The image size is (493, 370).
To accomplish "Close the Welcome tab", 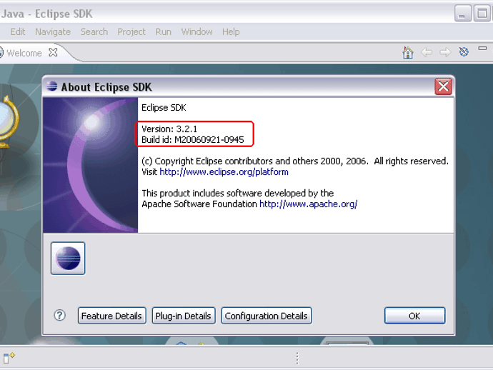I will [x=53, y=52].
